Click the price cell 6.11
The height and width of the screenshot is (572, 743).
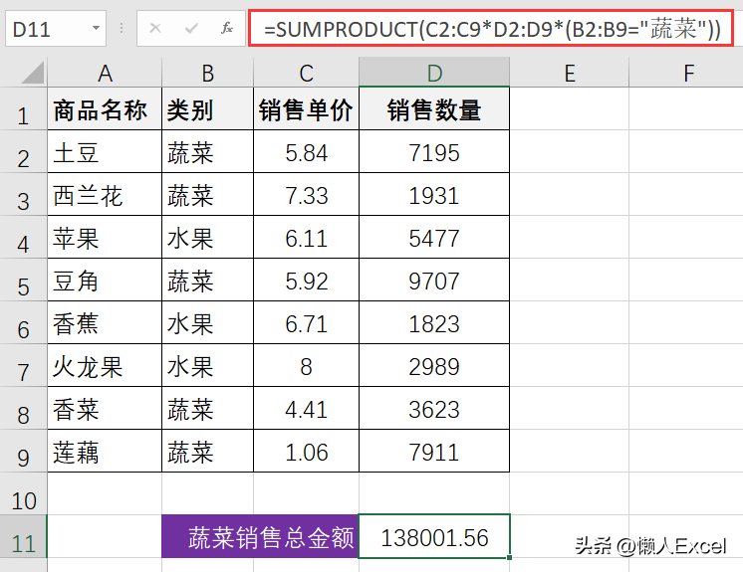click(x=306, y=238)
